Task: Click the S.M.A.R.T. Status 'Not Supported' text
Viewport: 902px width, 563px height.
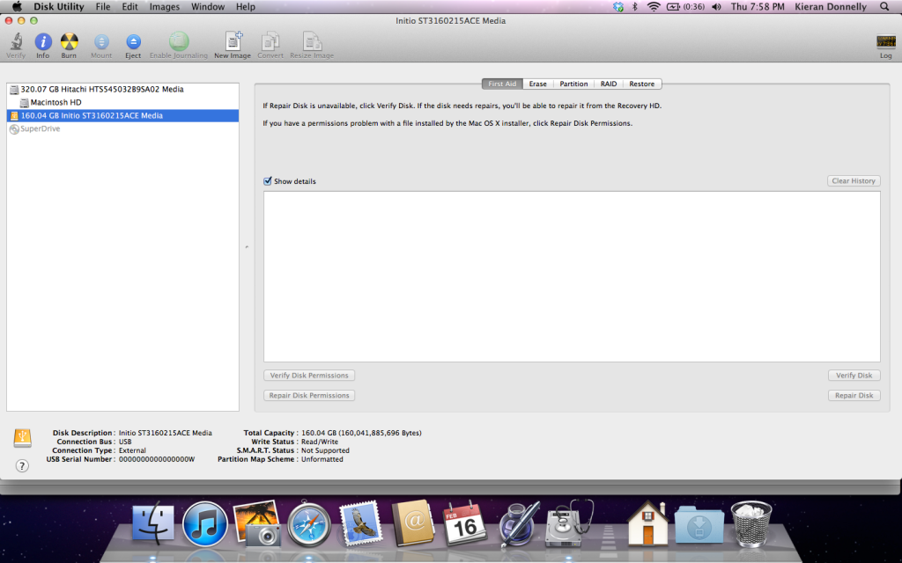Action: pos(325,450)
